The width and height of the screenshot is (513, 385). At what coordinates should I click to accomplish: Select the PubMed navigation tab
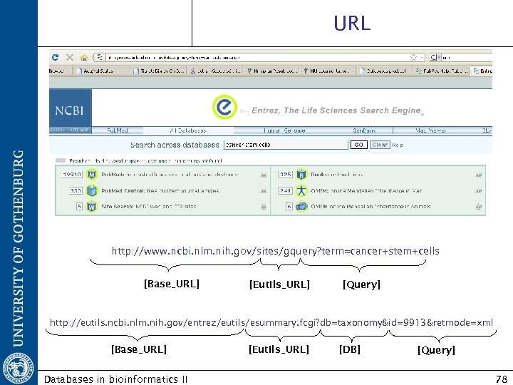click(x=117, y=130)
